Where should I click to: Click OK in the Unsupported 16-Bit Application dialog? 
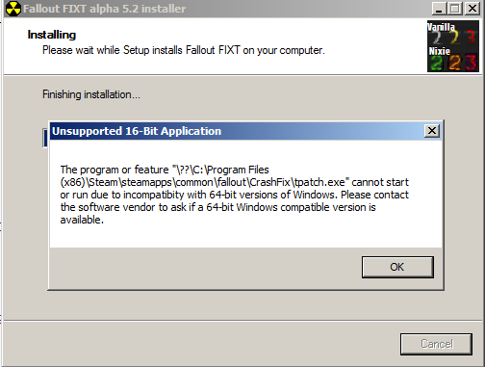pyautogui.click(x=397, y=267)
